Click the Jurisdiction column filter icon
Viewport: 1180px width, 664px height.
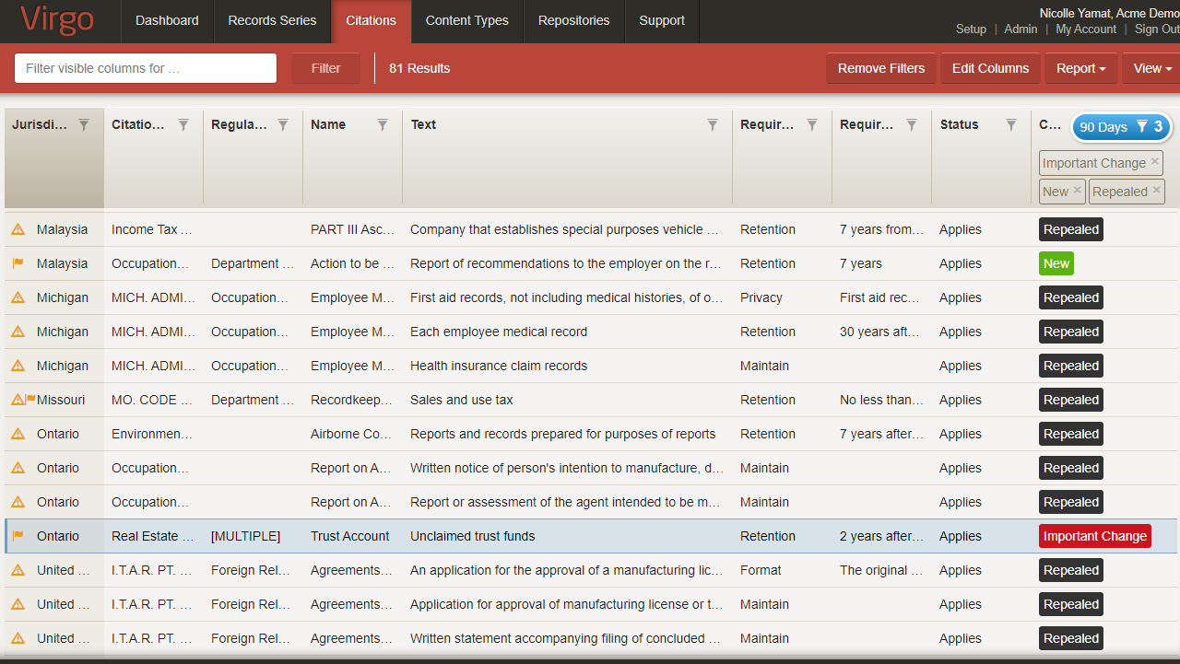(84, 125)
